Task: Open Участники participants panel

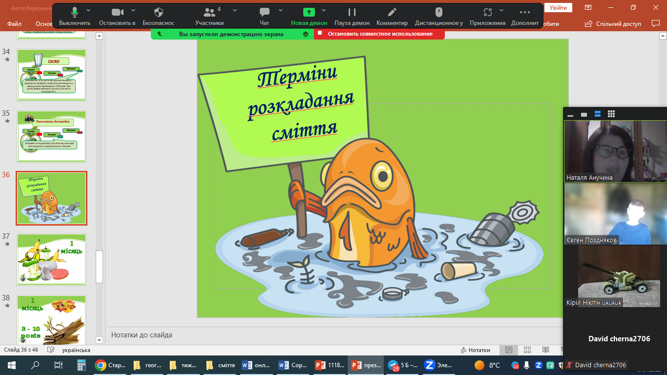Action: (209, 16)
